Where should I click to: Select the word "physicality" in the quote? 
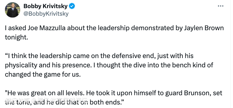pyautogui.click(x=21, y=65)
